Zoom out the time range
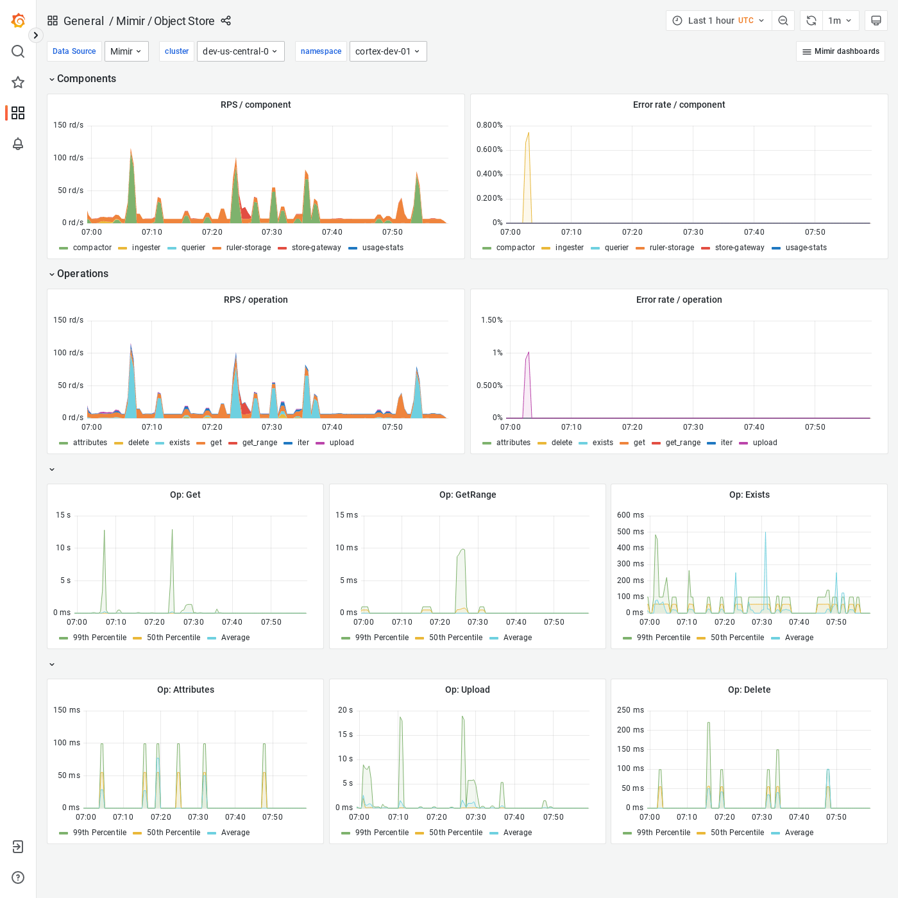 click(x=783, y=20)
